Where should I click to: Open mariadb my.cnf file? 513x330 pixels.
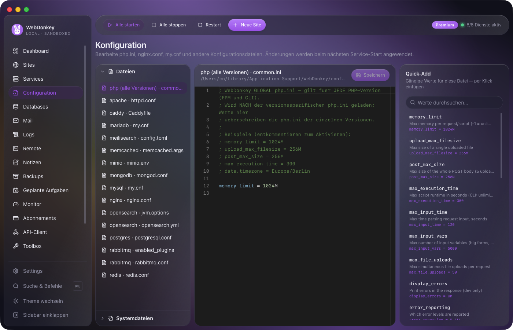pos(143,125)
